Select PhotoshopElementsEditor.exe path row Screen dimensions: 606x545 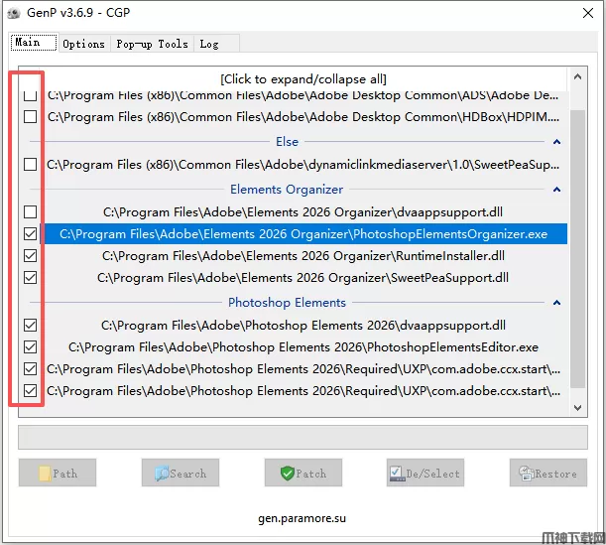pyautogui.click(x=303, y=347)
